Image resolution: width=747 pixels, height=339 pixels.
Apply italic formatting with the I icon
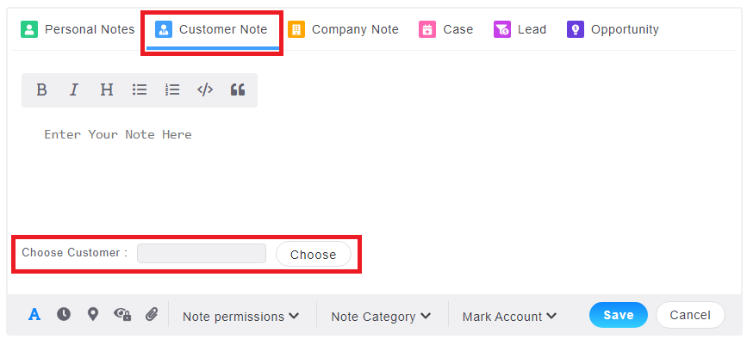pos(74,89)
